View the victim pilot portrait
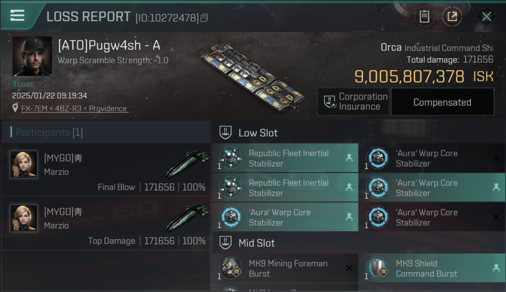The height and width of the screenshot is (292, 506). [x=32, y=56]
